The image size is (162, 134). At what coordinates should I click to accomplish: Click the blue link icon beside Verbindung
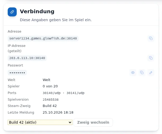[x=12, y=12]
